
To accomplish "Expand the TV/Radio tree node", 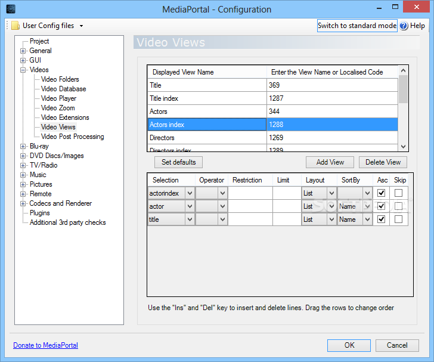I will point(23,165).
